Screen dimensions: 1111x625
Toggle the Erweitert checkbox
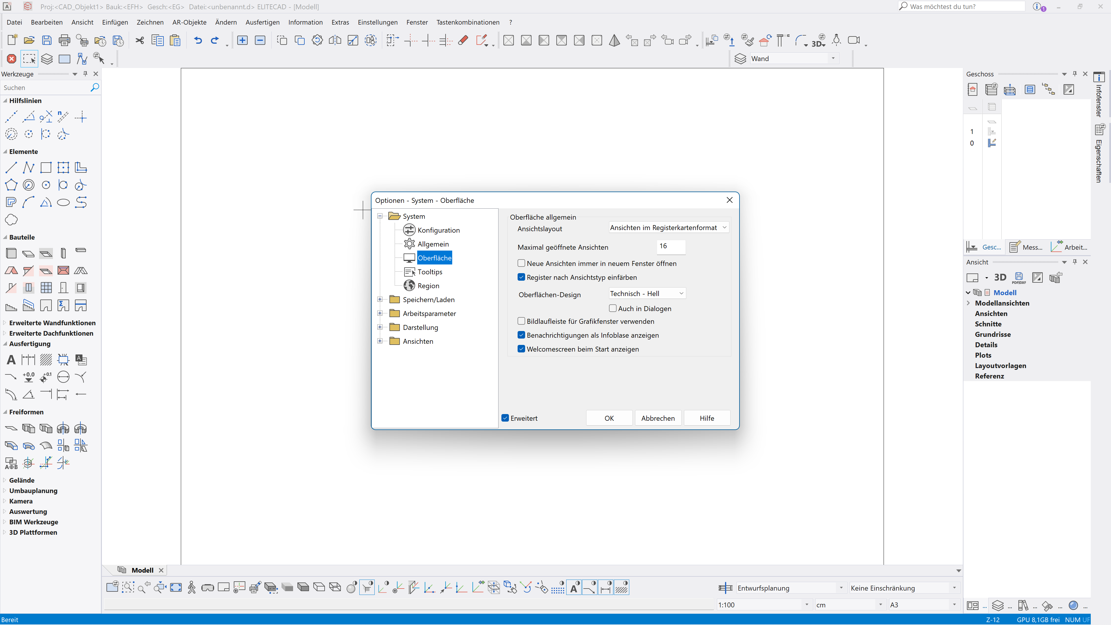[505, 418]
